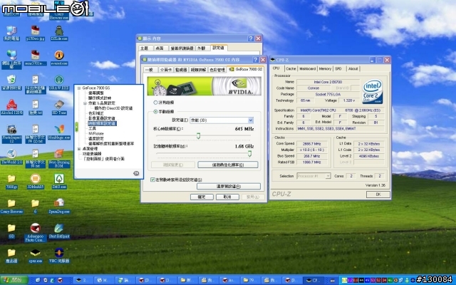The width and height of the screenshot is (456, 285).
Task: Open the 一般 (General) tab in the NVIDIA dialog
Action: tap(150, 70)
